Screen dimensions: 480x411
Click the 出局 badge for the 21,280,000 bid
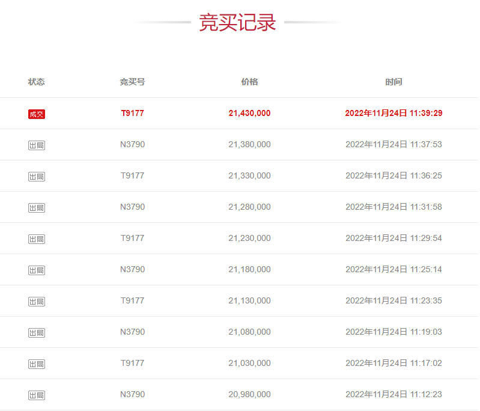[x=37, y=208]
